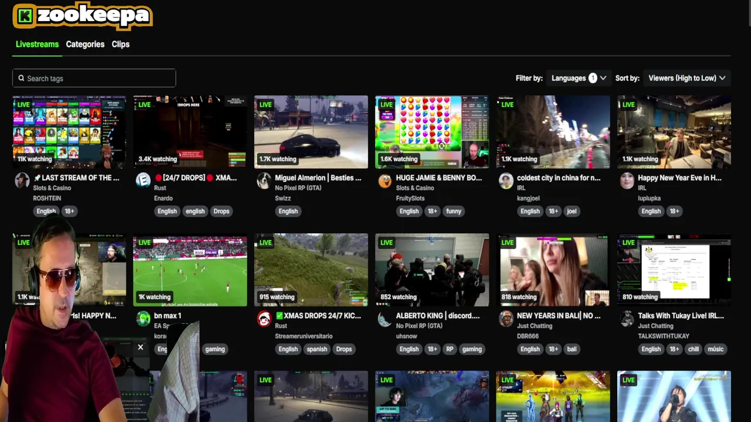Click RP tag on uhsnow stream

click(449, 349)
